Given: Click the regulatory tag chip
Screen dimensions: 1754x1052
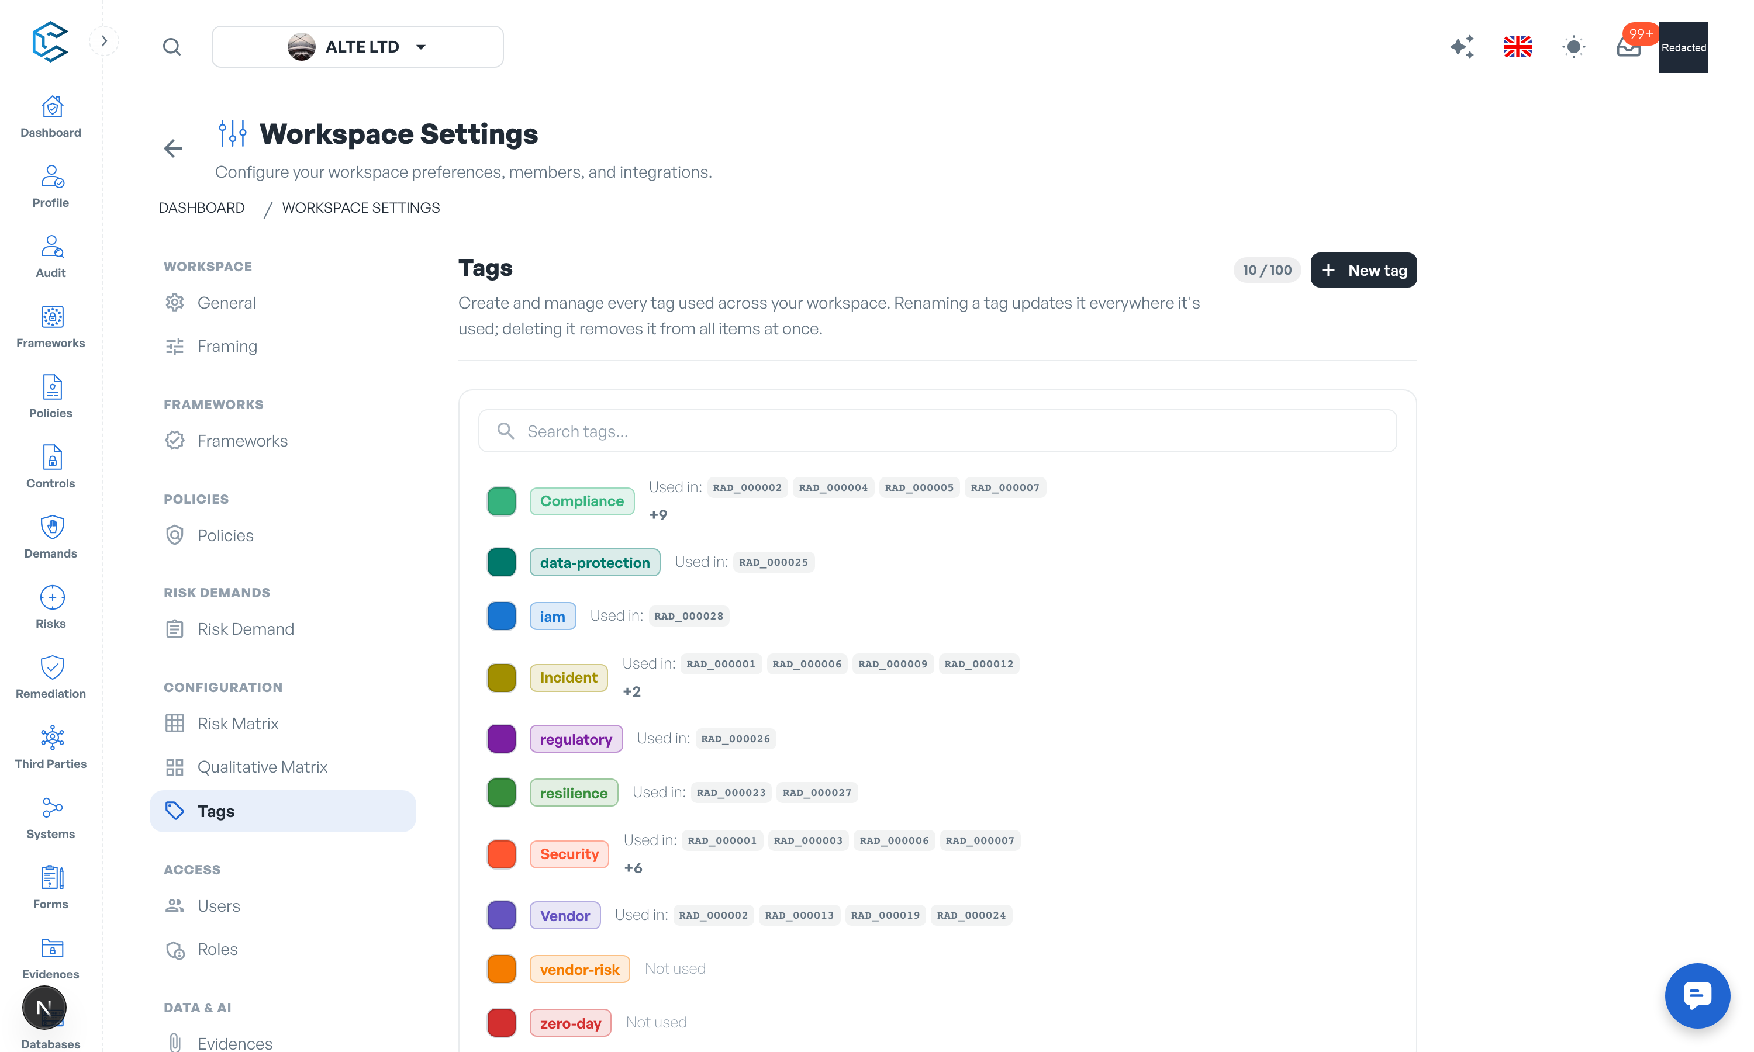Looking at the screenshot, I should pyautogui.click(x=576, y=739).
